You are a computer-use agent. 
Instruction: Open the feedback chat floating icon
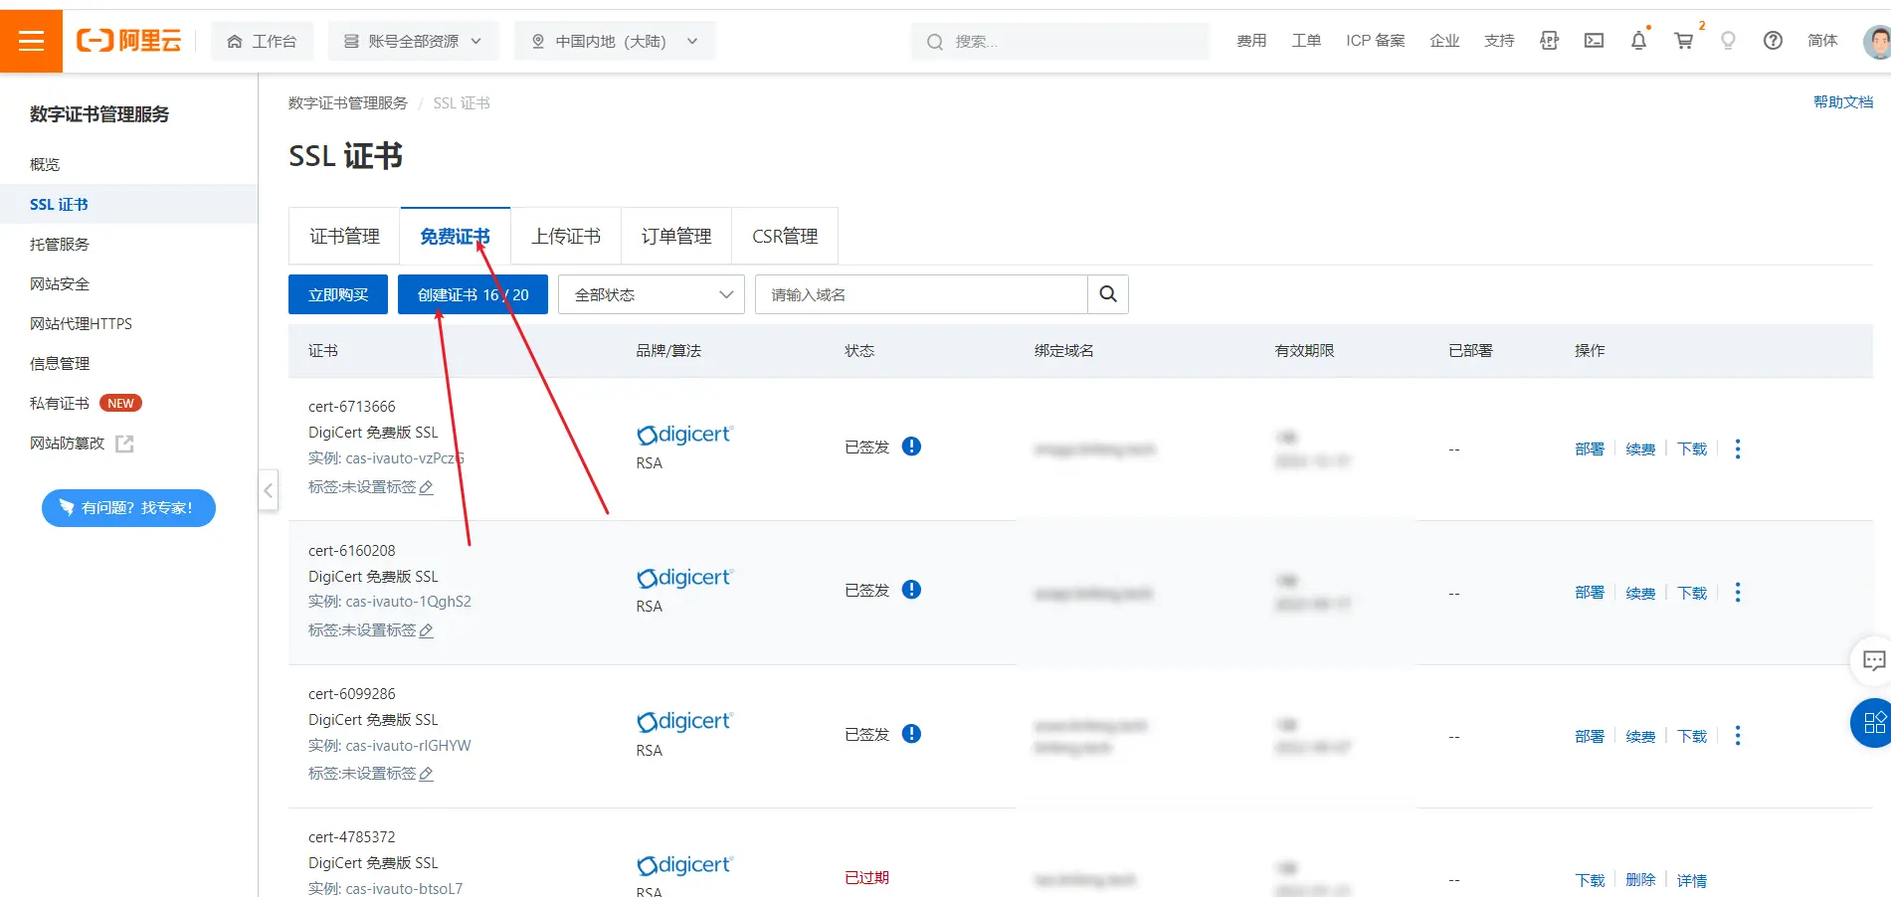pos(1873,661)
